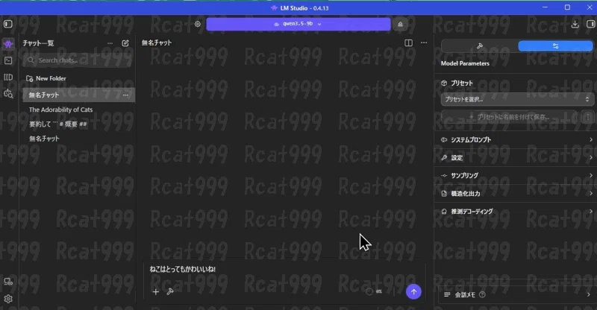Open split view for the chat
This screenshot has height=310, width=597.
click(408, 43)
